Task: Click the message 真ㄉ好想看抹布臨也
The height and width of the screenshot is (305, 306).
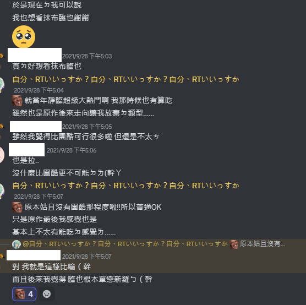Action: click(x=47, y=66)
